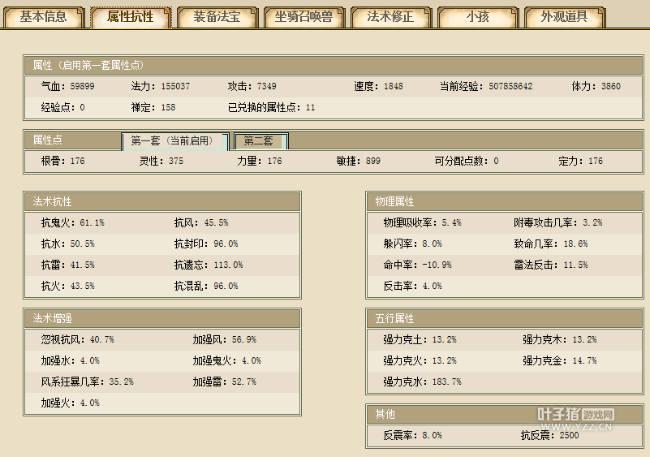
Task: Click the 当前经验 value 507858642
Action: (x=510, y=86)
